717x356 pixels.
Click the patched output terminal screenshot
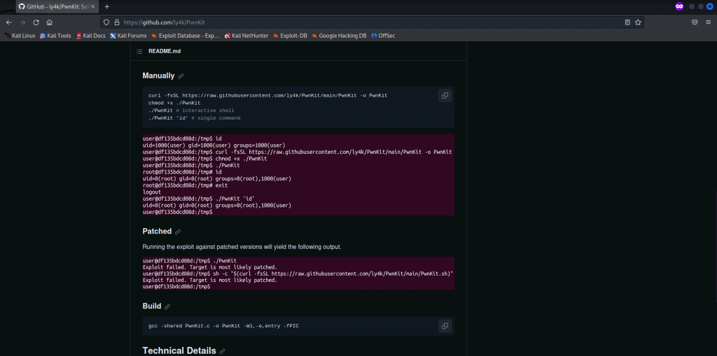tap(298, 273)
